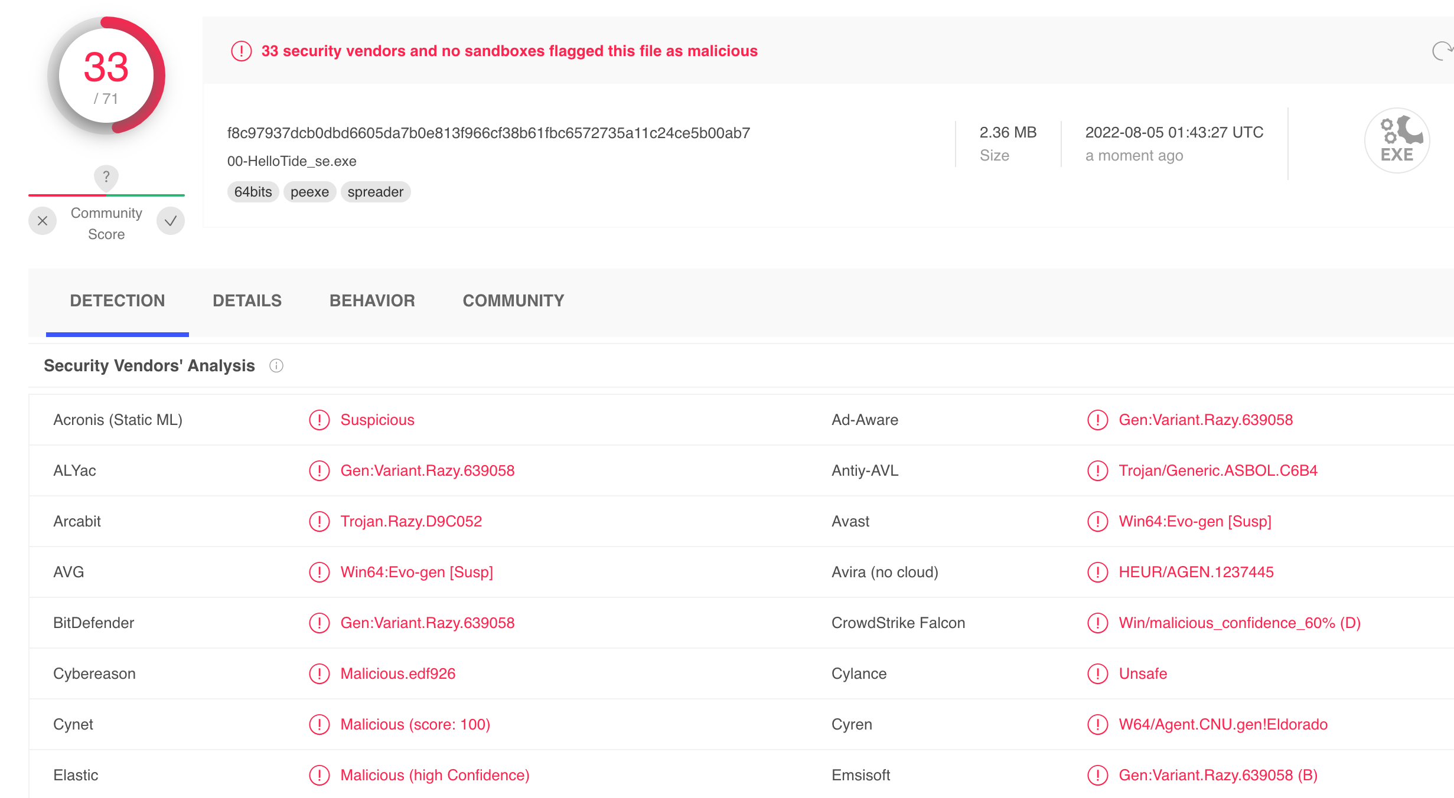Click the warning icon next to Cylance Unsafe
1454x798 pixels.
[x=1097, y=674]
